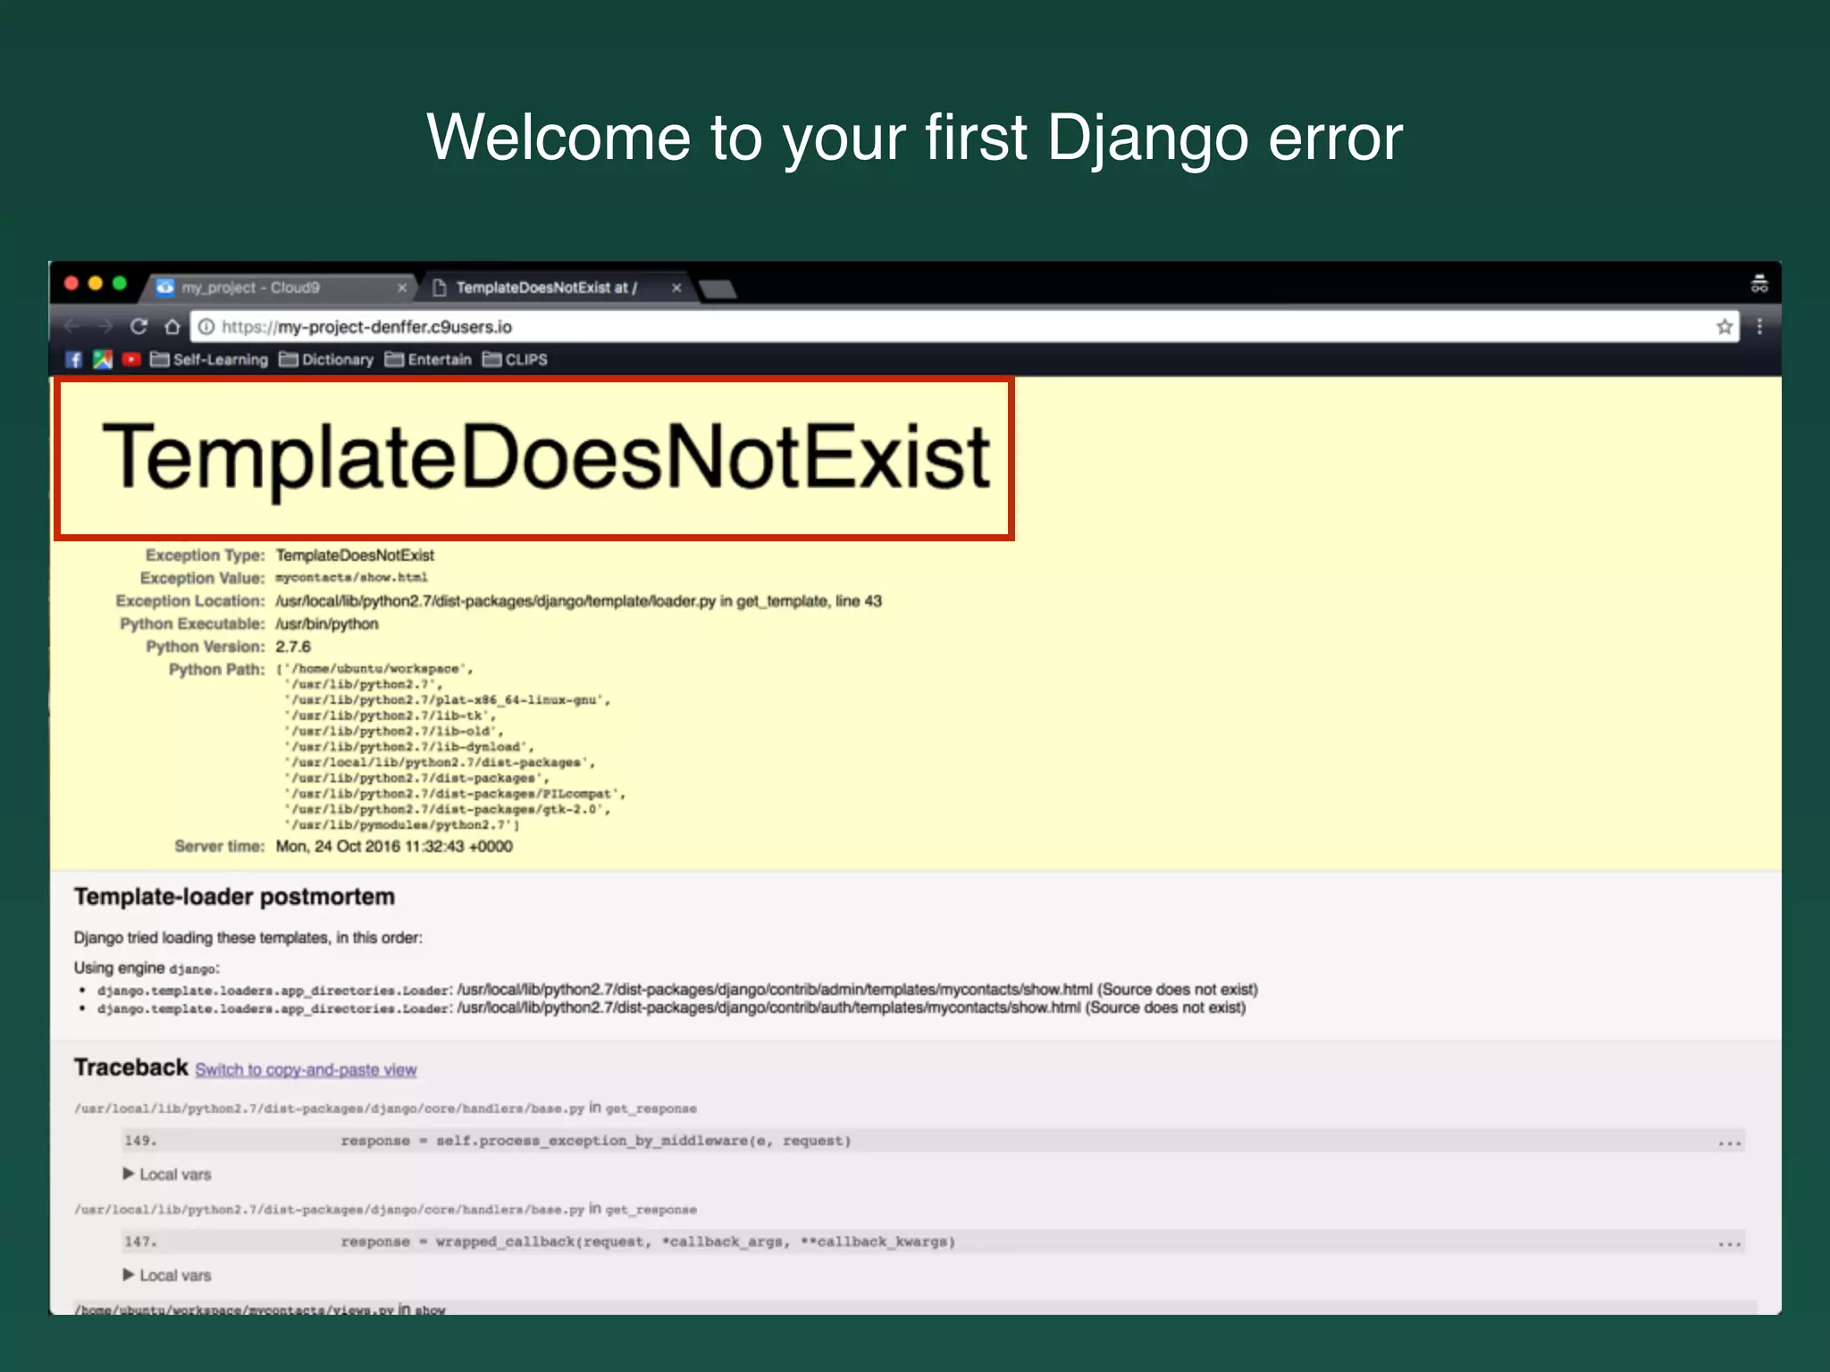
Task: Open the YouTube bookmark icon
Action: (131, 360)
